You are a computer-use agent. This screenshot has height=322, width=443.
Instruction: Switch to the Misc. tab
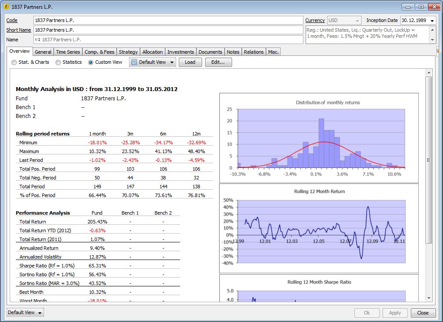(273, 52)
